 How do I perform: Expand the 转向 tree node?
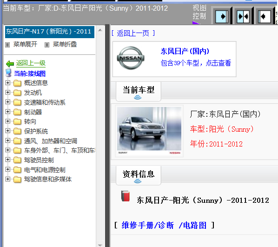pos(7,121)
